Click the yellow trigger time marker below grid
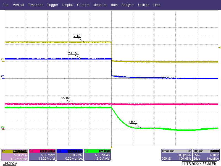 point(111,147)
